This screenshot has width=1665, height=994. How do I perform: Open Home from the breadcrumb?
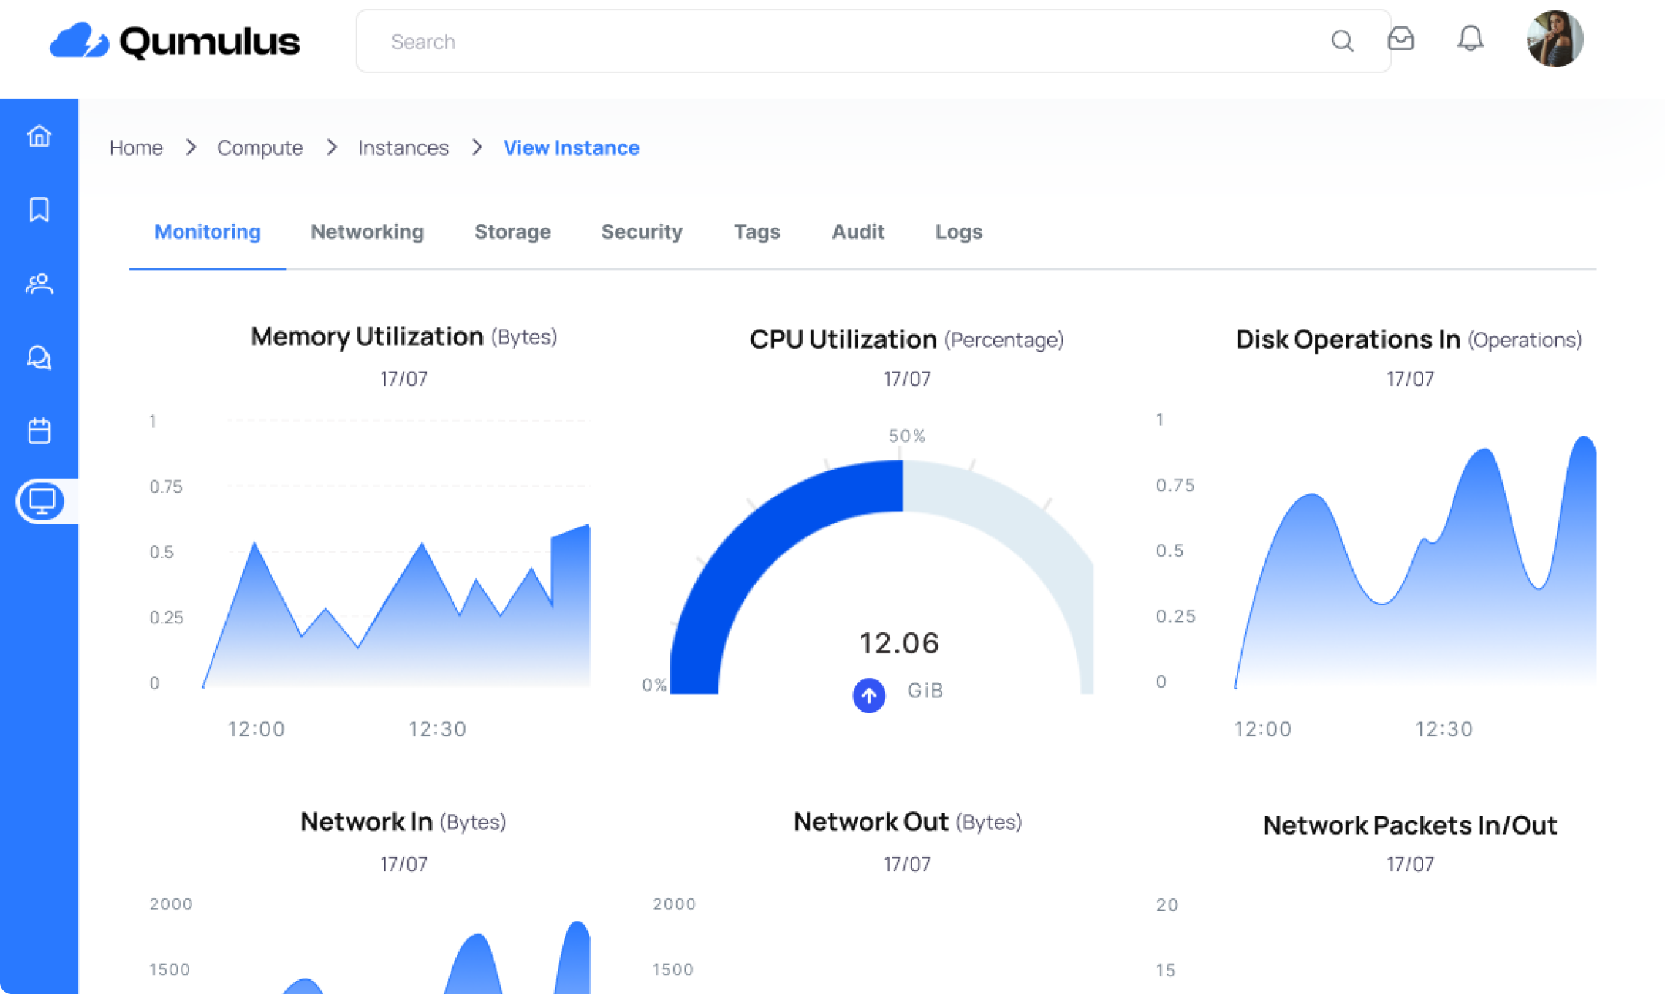pyautogui.click(x=136, y=148)
